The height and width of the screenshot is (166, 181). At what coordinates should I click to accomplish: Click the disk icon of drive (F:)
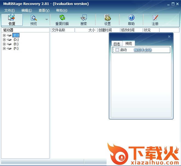coord(9,48)
